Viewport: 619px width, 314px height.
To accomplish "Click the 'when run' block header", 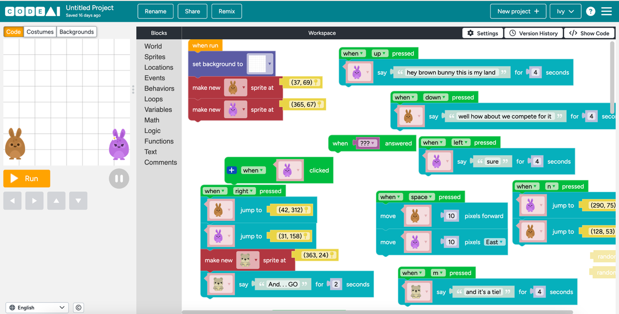I will click(205, 45).
